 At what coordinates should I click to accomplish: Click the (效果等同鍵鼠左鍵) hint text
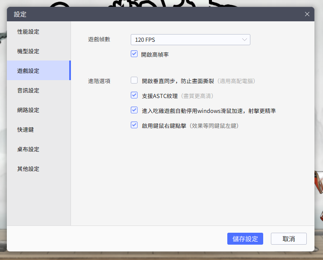point(214,126)
